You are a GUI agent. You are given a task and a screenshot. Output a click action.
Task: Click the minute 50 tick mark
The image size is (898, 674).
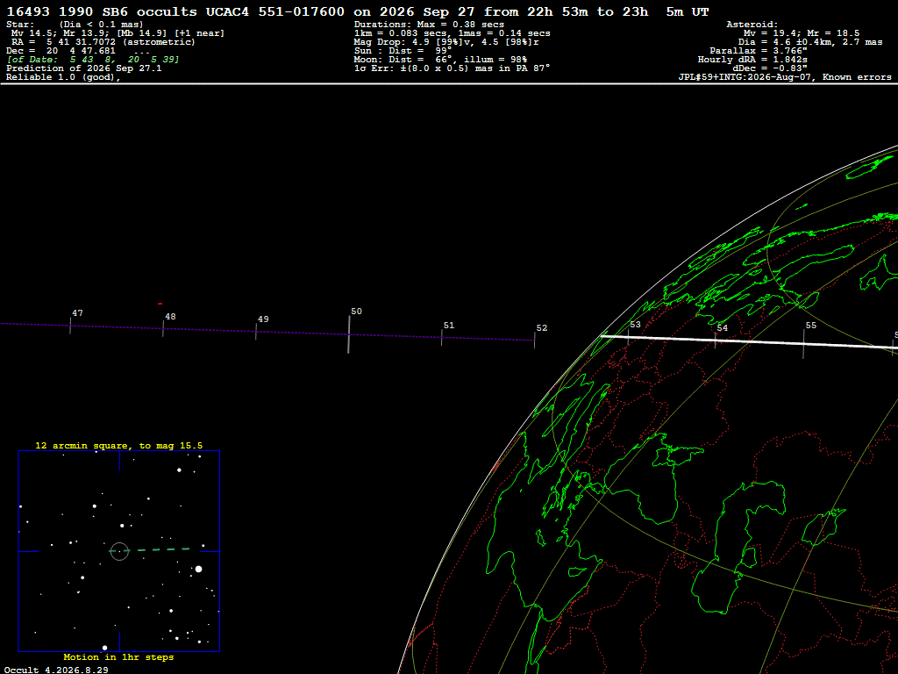click(x=349, y=334)
